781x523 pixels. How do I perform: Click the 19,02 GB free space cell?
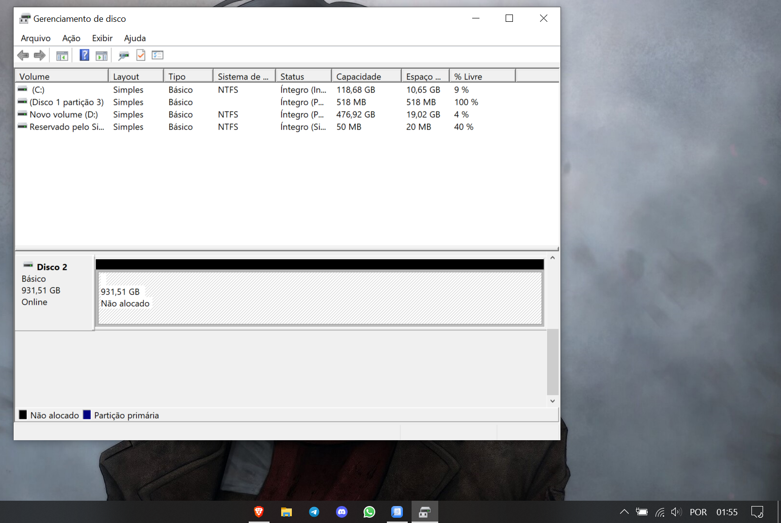423,114
